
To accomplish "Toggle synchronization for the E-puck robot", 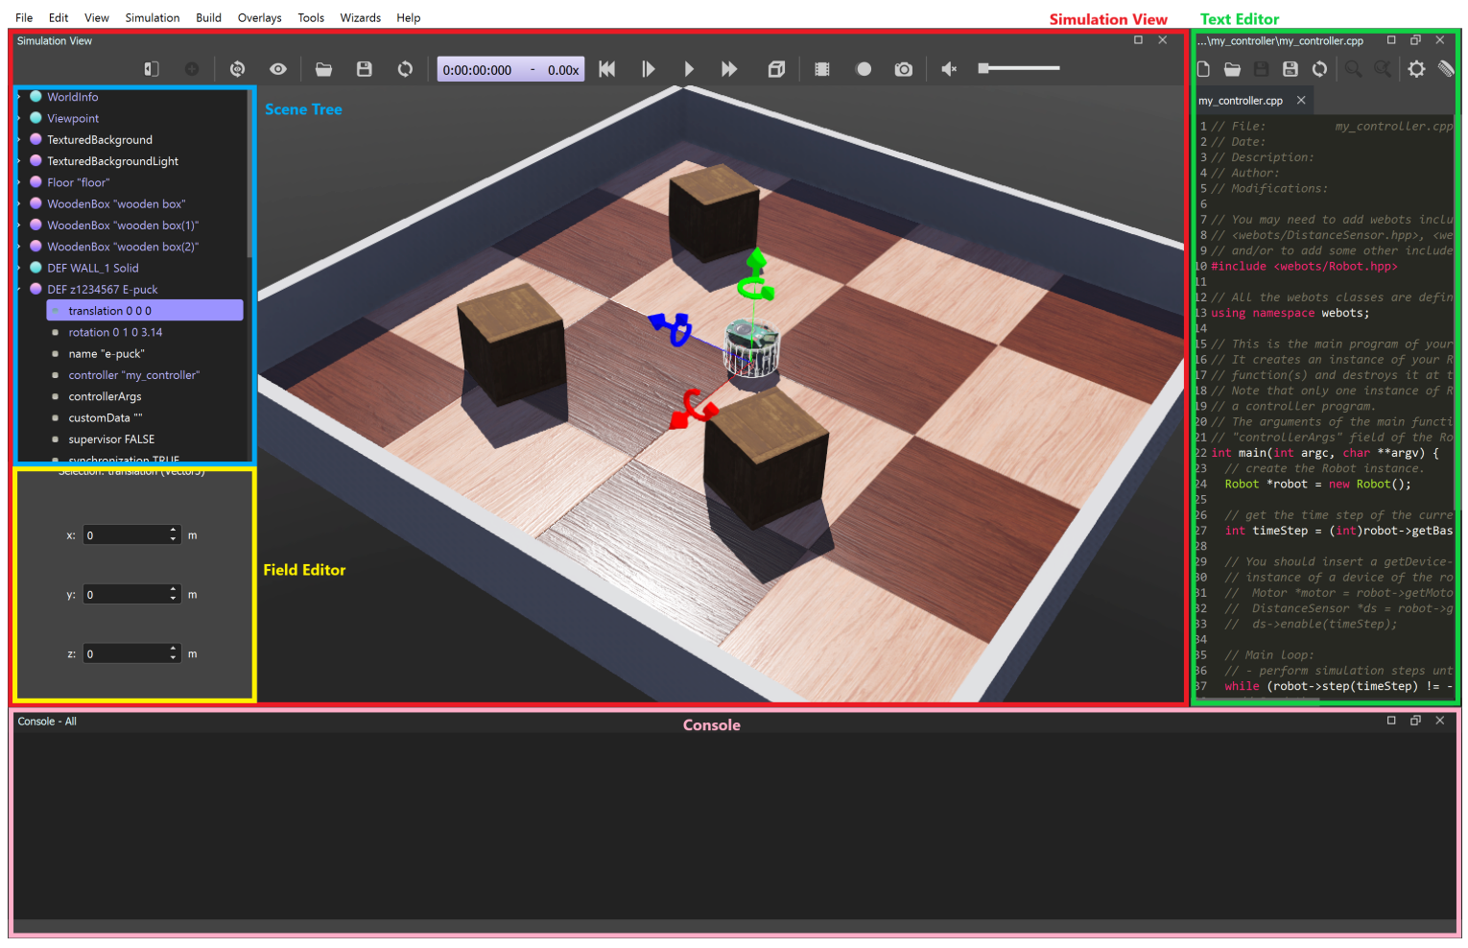I will tap(124, 460).
